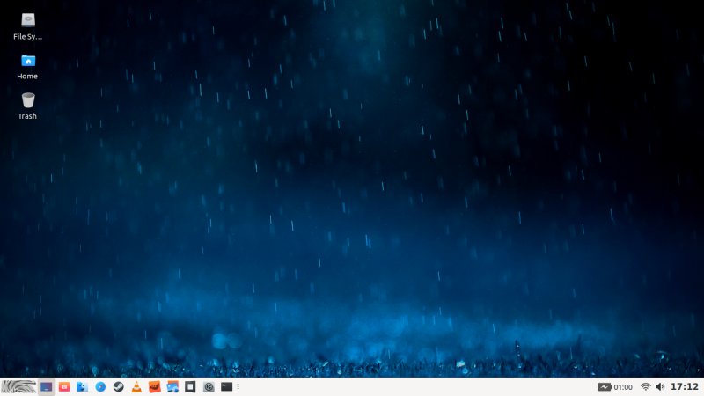Launch the red screenshot camera app
This screenshot has width=704, height=396.
64,386
